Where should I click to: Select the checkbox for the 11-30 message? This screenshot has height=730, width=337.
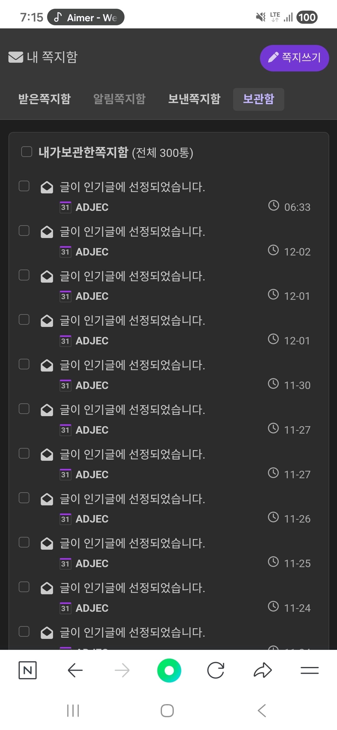[x=24, y=364]
